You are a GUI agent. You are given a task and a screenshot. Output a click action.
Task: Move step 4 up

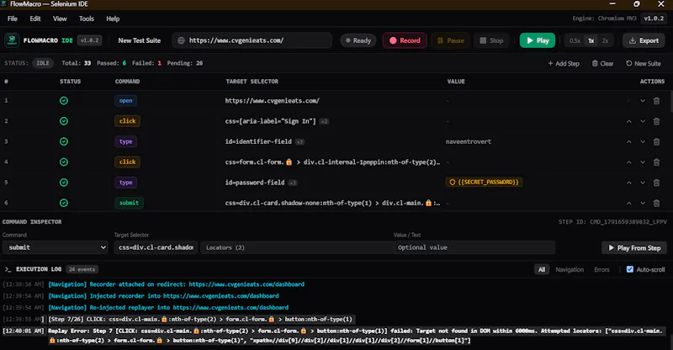[x=628, y=162]
